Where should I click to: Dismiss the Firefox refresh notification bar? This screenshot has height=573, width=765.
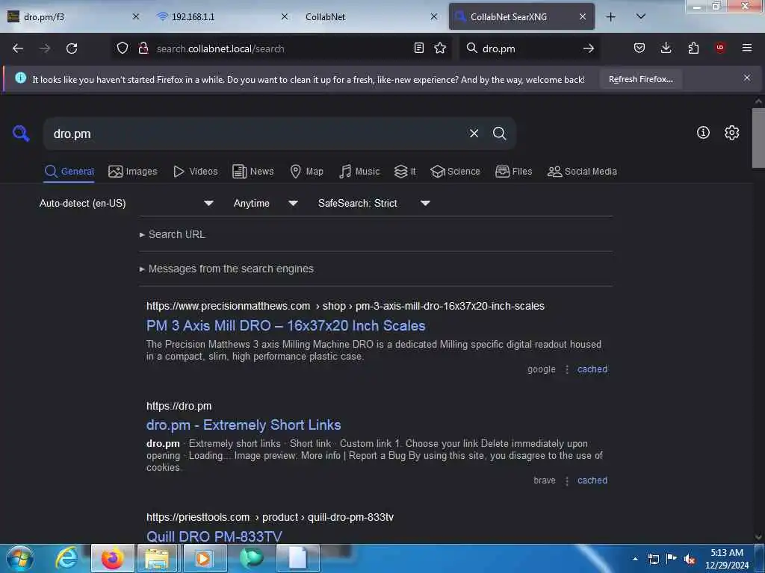tap(747, 78)
